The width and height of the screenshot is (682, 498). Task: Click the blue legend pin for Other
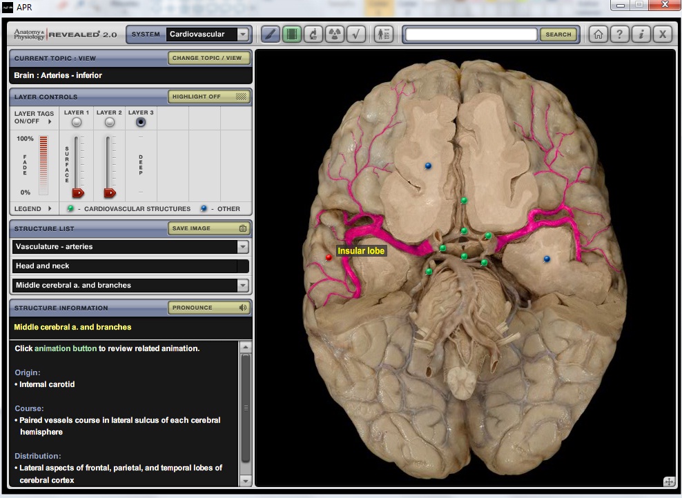204,208
